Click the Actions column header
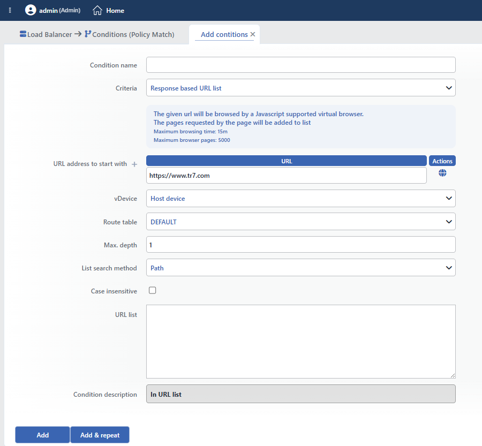Image resolution: width=482 pixels, height=446 pixels. (442, 161)
